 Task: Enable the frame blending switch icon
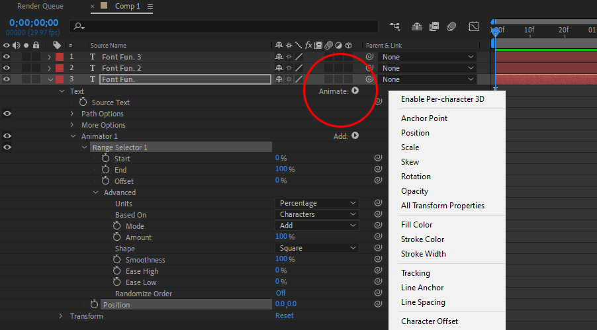[434, 26]
